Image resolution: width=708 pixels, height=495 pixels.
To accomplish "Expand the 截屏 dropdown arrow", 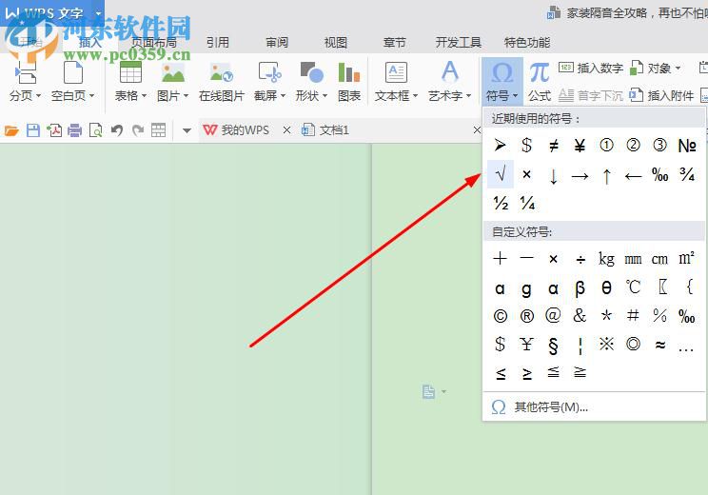I will click(284, 96).
